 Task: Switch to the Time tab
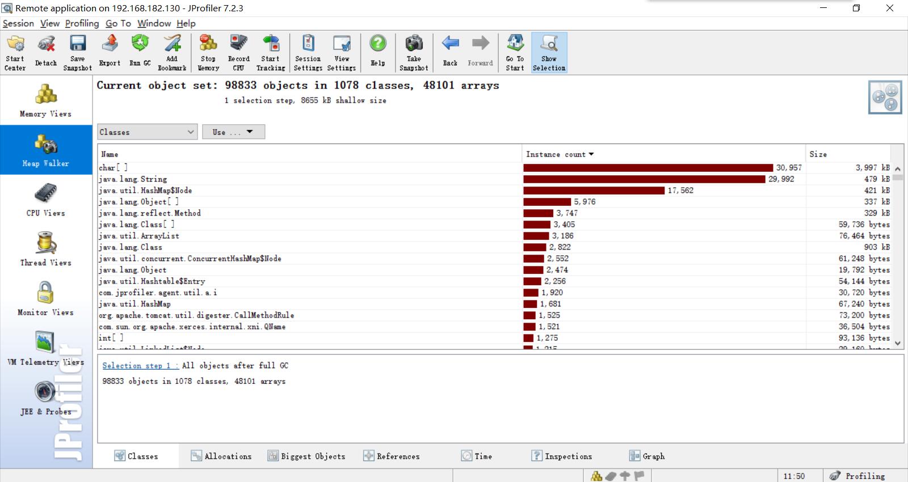(477, 456)
